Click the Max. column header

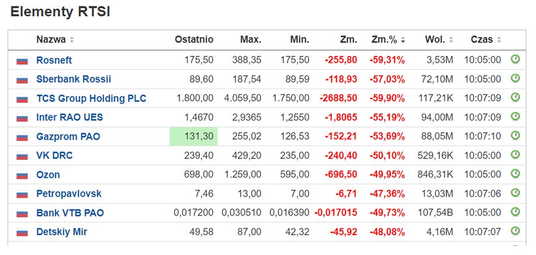(251, 40)
